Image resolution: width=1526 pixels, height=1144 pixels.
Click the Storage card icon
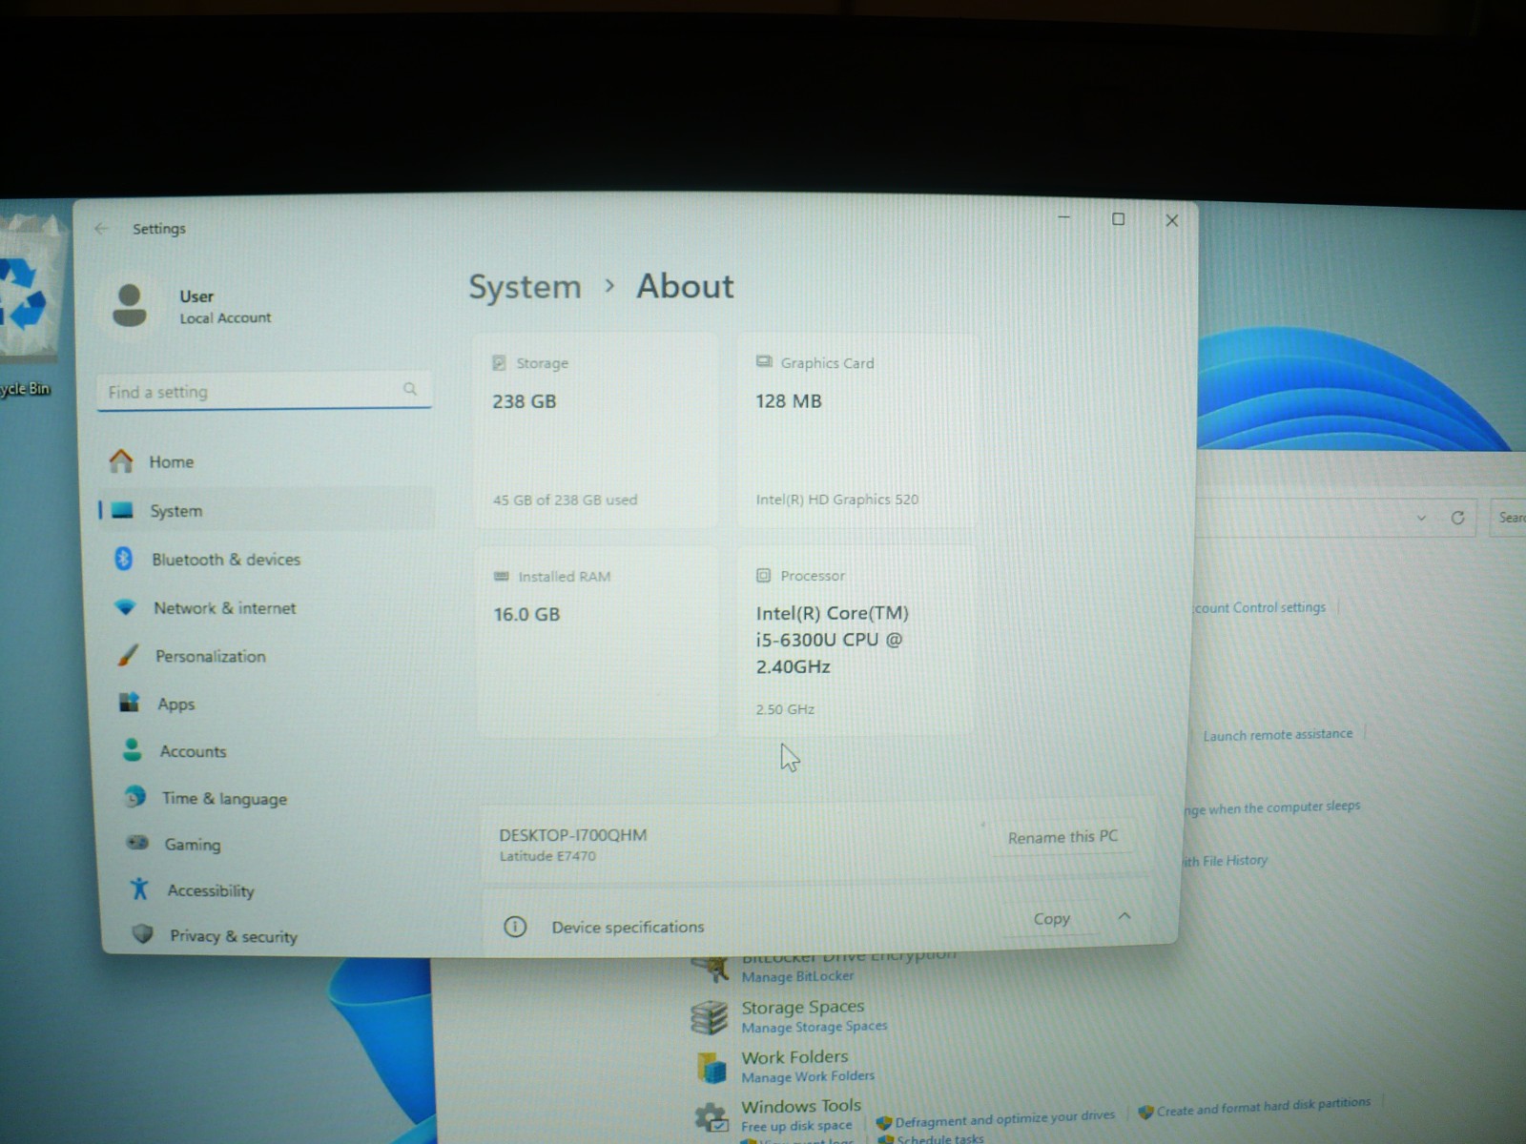click(x=499, y=363)
